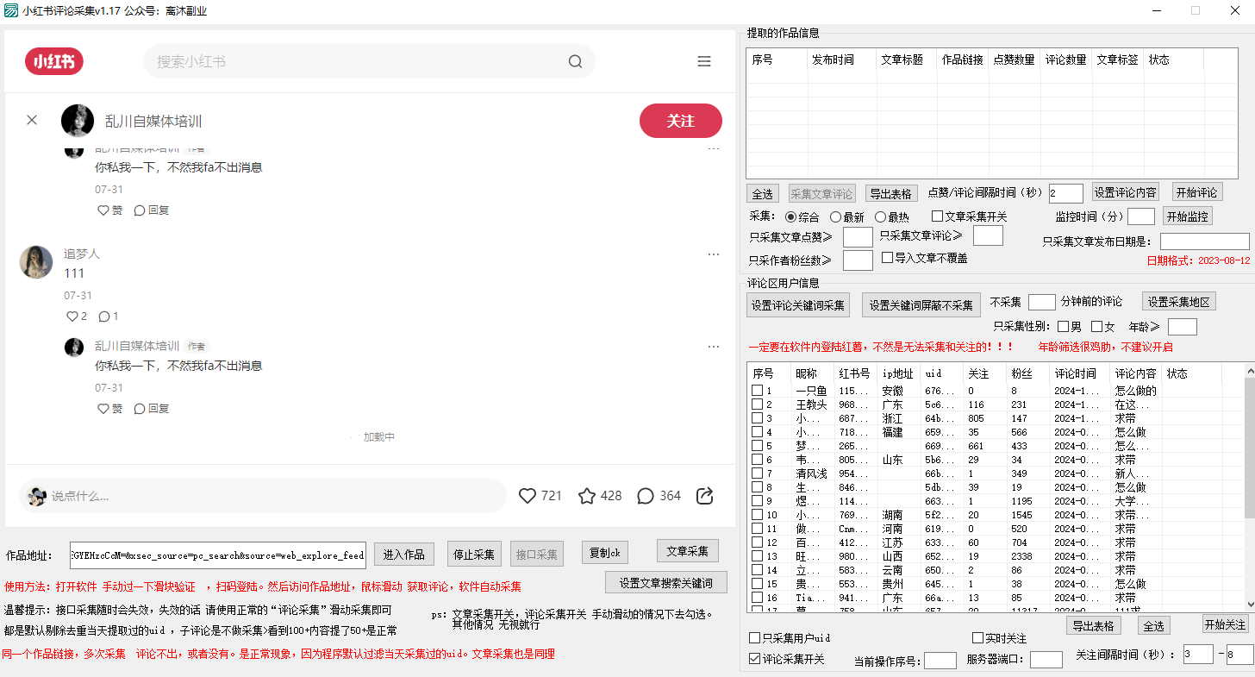1255x677 pixels.
Task: Open 设置关键词屏蔽不采集 settings
Action: (921, 305)
